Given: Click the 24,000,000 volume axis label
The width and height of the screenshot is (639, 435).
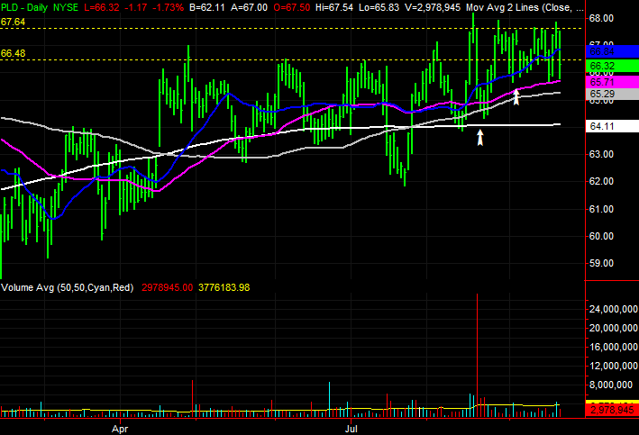Looking at the screenshot, I should pos(614,309).
